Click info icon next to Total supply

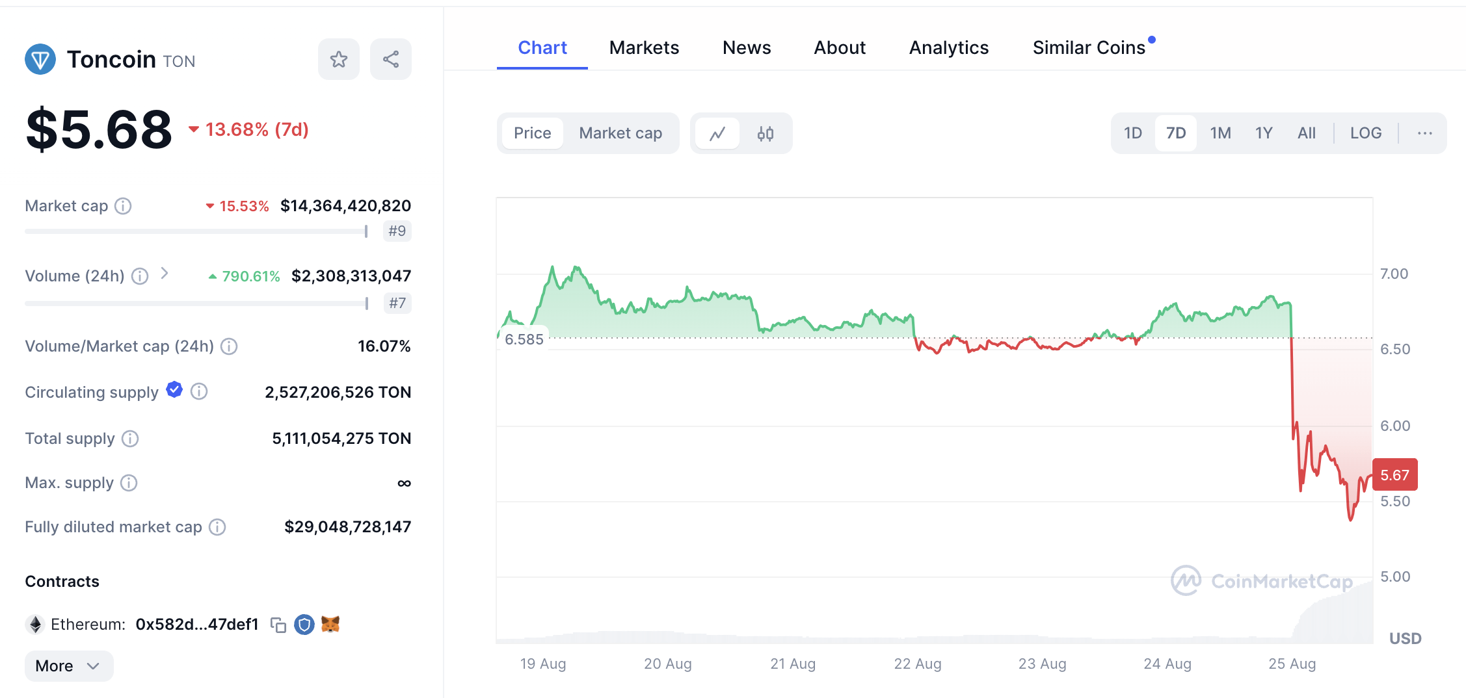[130, 439]
